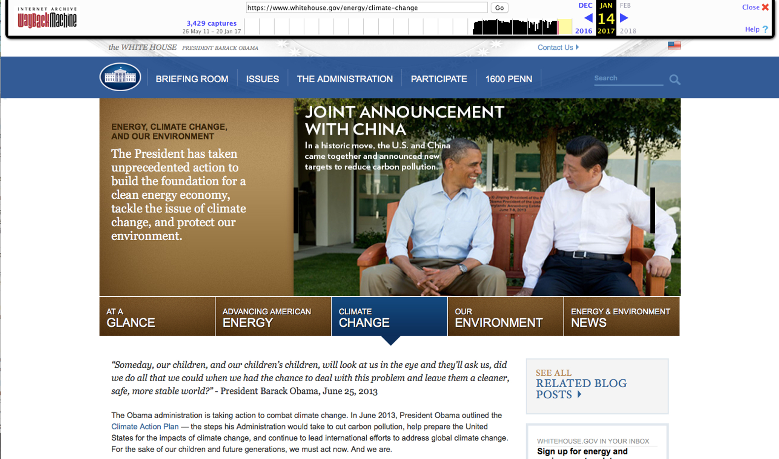Click the Wayback URL input field
779x459 pixels.
tap(366, 8)
